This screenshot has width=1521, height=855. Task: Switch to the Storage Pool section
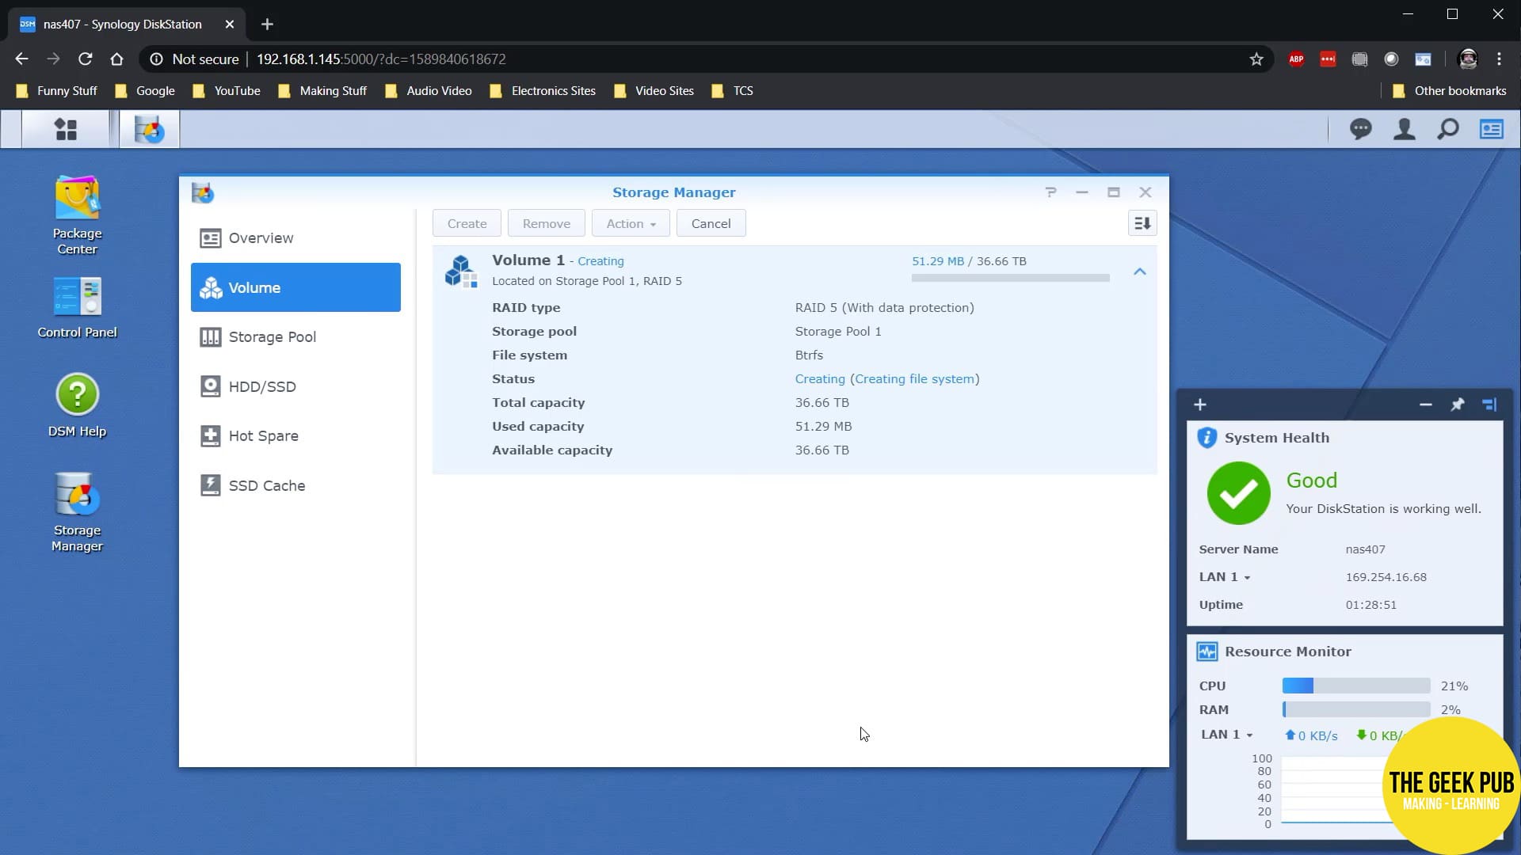[x=295, y=337]
